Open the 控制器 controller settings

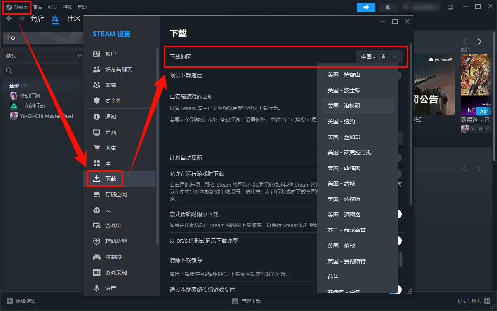click(x=119, y=257)
